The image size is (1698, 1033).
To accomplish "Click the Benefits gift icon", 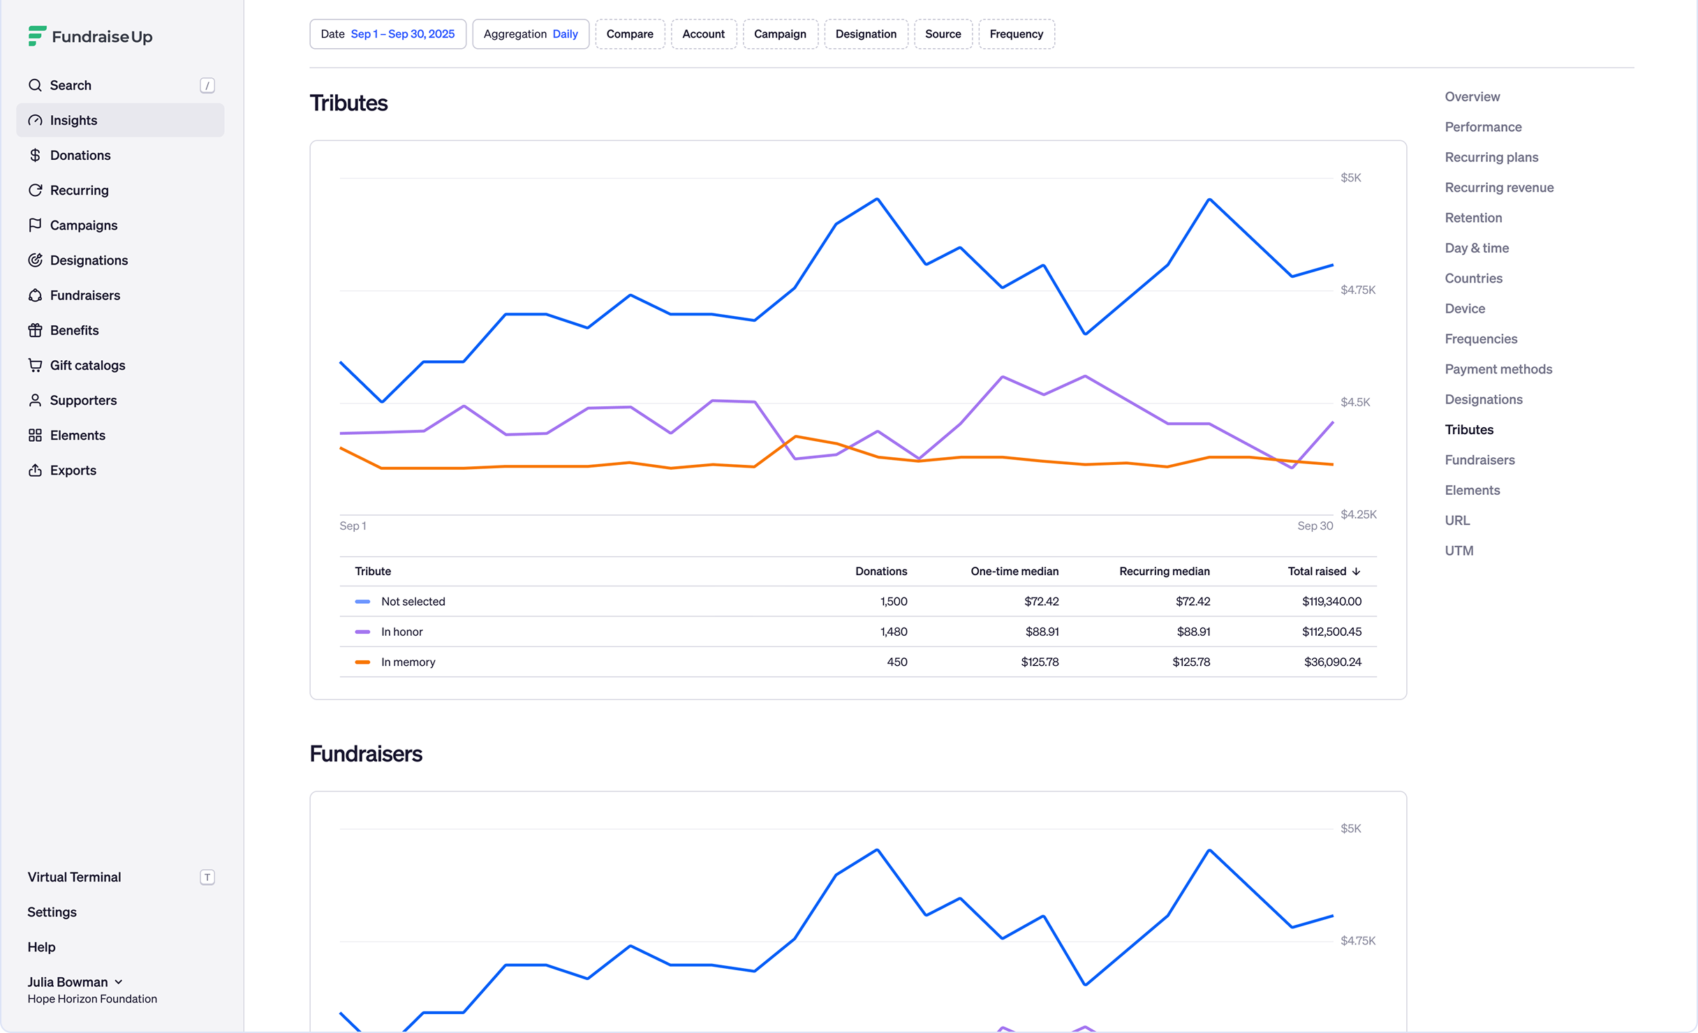I will [x=35, y=330].
